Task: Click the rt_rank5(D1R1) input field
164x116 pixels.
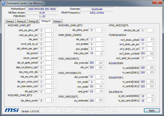Action: (x=151, y=86)
